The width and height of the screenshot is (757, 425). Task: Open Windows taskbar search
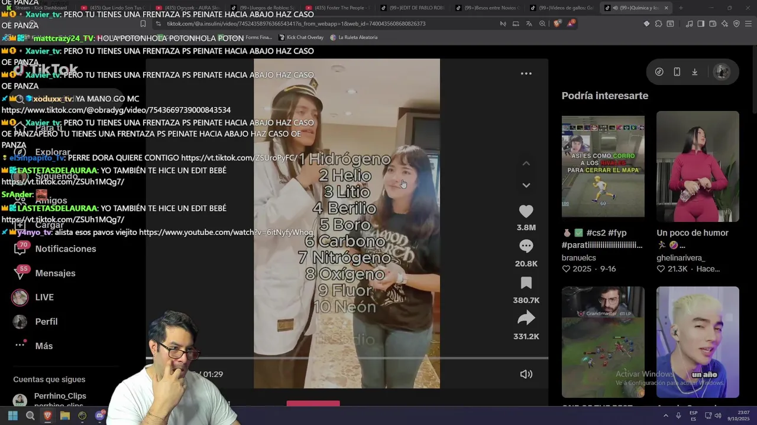(30, 416)
